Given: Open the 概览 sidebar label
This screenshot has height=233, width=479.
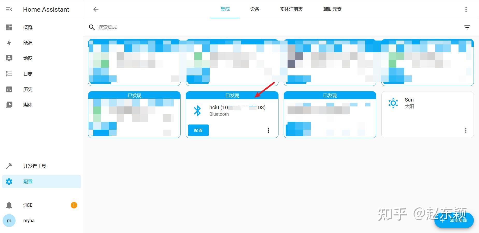Looking at the screenshot, I should (x=28, y=27).
